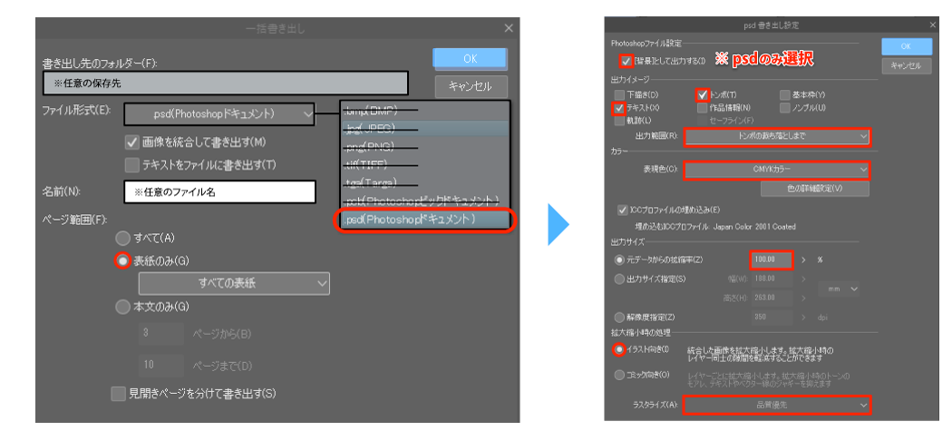Open the 出力範囲(R) dropdown

(x=776, y=137)
